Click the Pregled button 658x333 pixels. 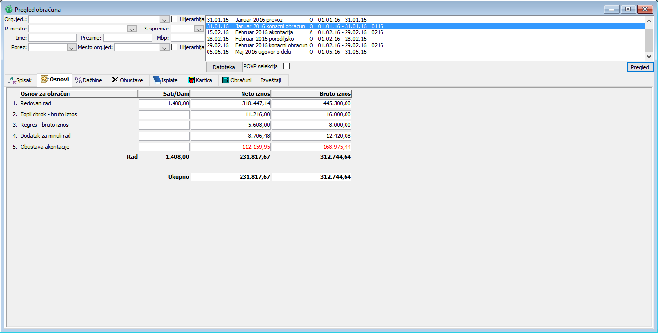pos(640,67)
